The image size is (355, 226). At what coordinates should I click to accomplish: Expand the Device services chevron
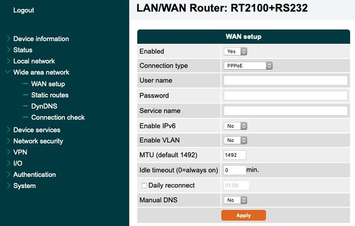tap(8, 130)
